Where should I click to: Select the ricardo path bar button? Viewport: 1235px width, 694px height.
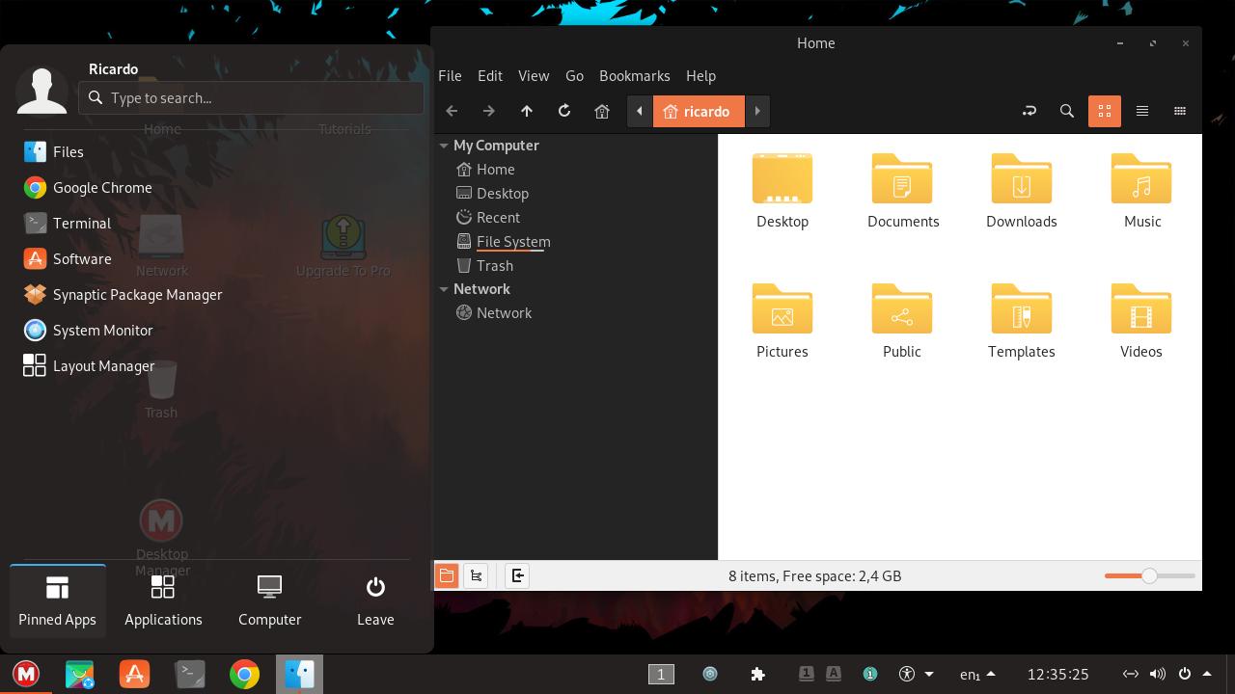tap(699, 111)
